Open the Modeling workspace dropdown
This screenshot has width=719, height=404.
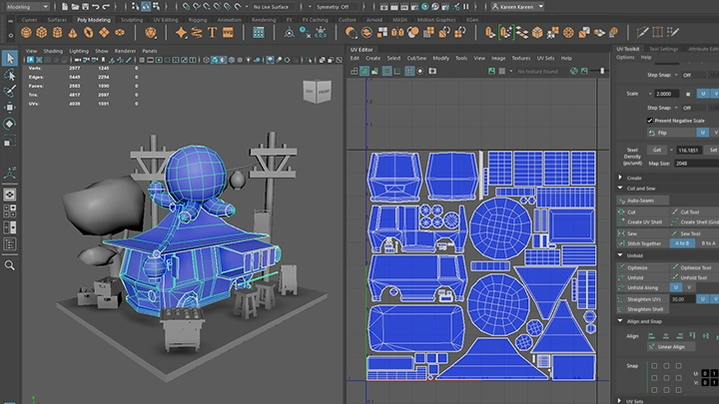[31, 6]
